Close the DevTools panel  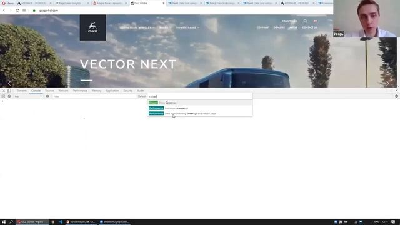[396, 91]
